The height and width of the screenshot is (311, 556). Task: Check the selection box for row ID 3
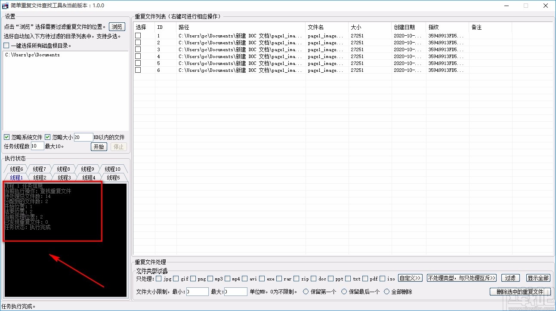click(x=138, y=49)
